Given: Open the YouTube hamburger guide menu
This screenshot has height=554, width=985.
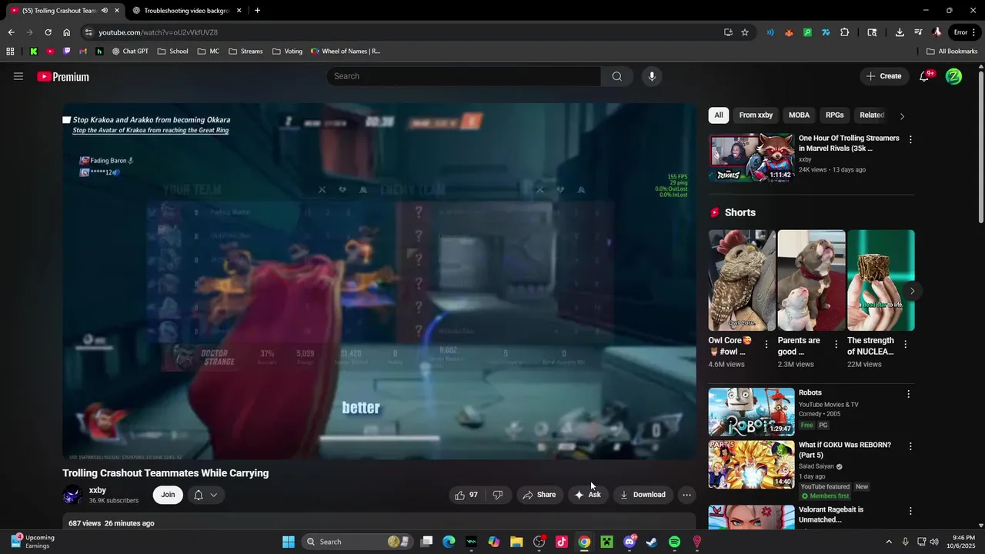Looking at the screenshot, I should tap(18, 76).
